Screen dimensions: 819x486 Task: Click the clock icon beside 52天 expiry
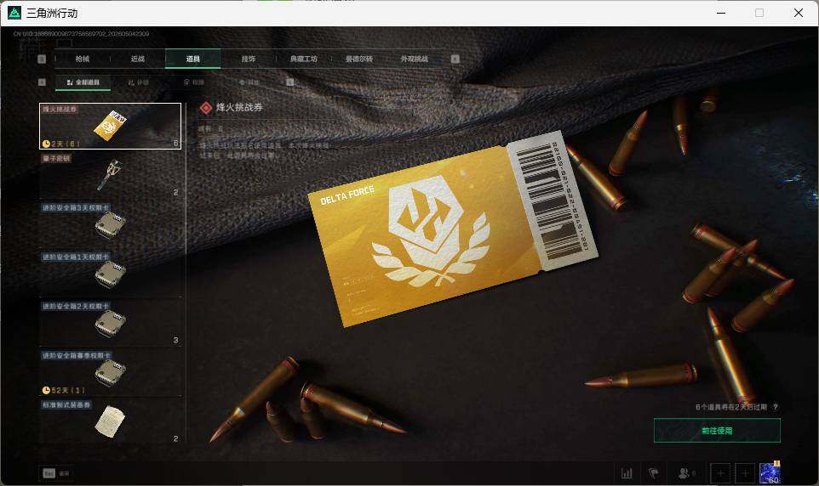(x=46, y=390)
